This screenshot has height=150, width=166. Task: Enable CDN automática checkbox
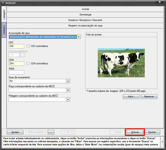28,64
